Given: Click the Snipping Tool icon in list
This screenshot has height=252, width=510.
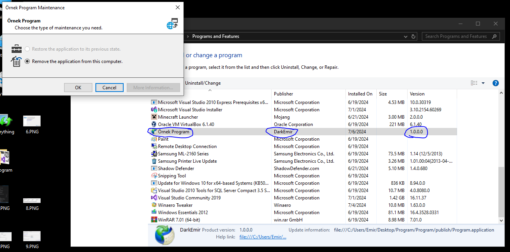Looking at the screenshot, I should pyautogui.click(x=154, y=176).
